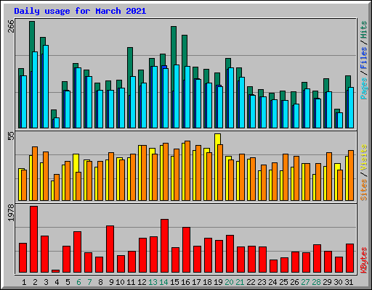Click the "Hits" legend label

364,30
